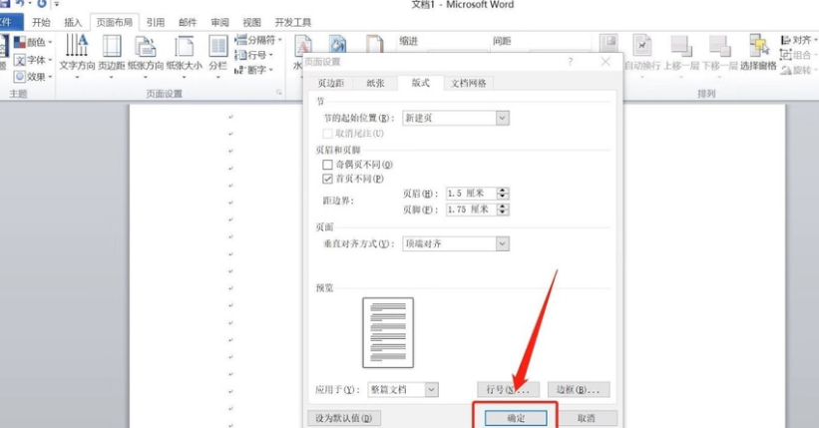Click the 取消 button
819x428 pixels.
click(586, 418)
